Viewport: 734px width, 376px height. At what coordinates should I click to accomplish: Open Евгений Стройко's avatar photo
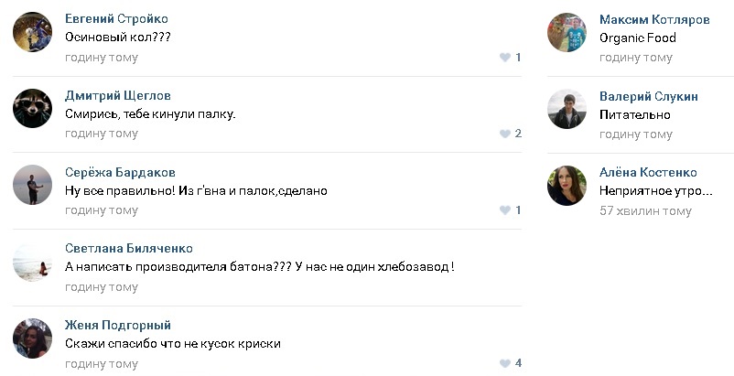click(x=32, y=32)
